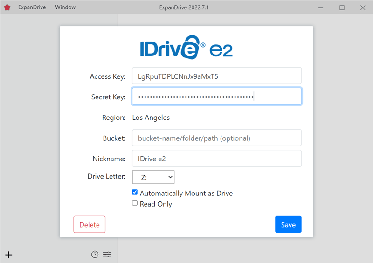Click the plus icon to add drive
Image resolution: width=373 pixels, height=263 pixels.
coord(9,255)
